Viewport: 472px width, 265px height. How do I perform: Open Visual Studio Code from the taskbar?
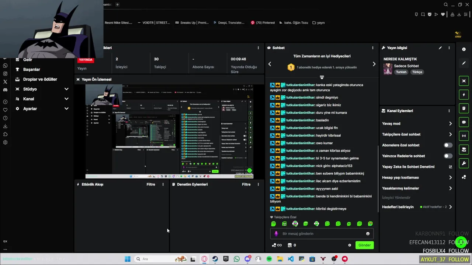tap(291, 259)
